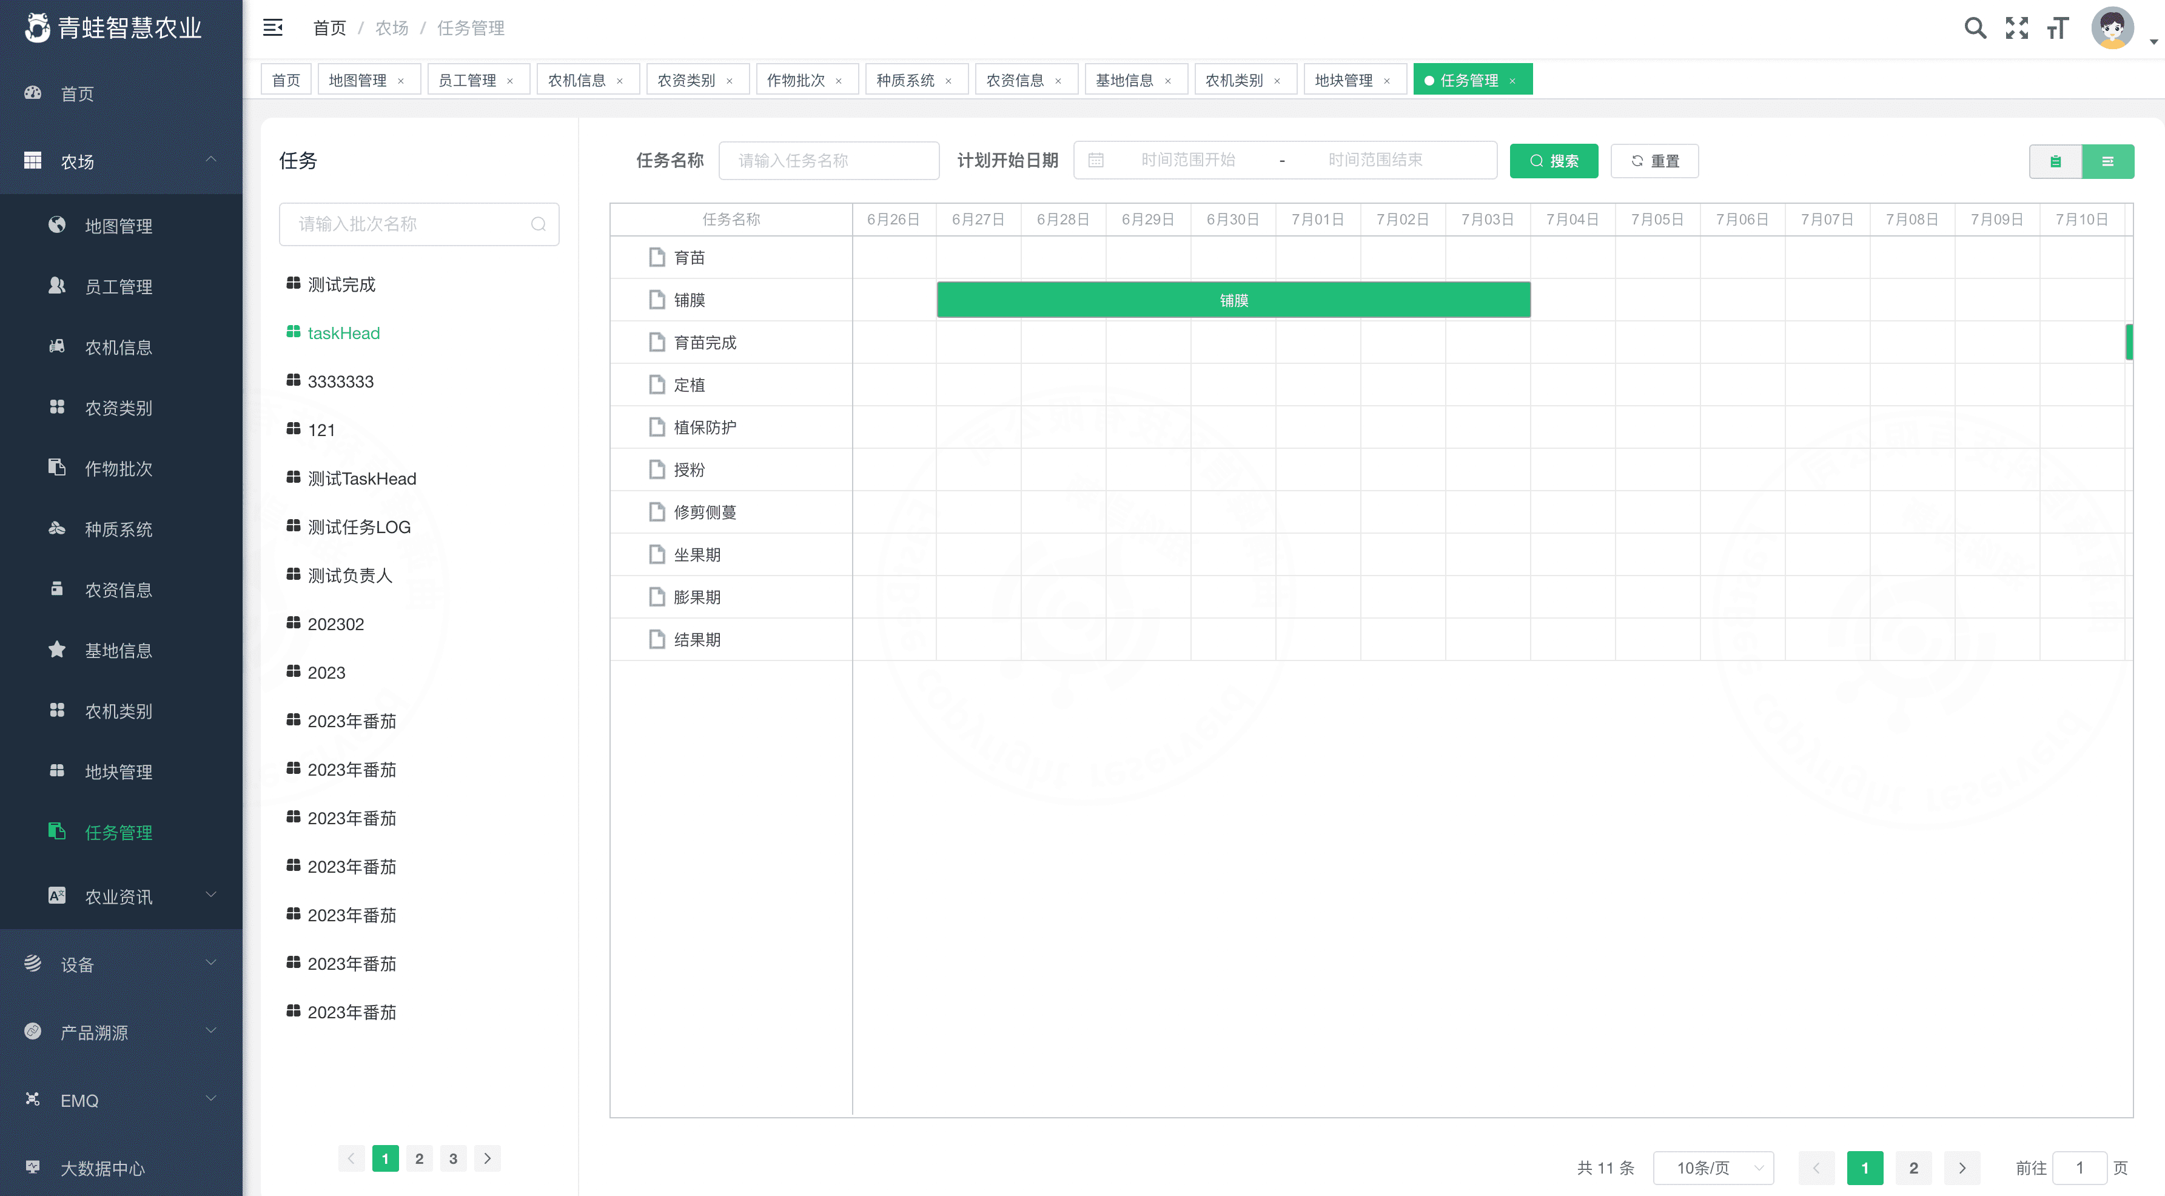The width and height of the screenshot is (2165, 1196).
Task: Open the font size setting icon
Action: (2058, 28)
